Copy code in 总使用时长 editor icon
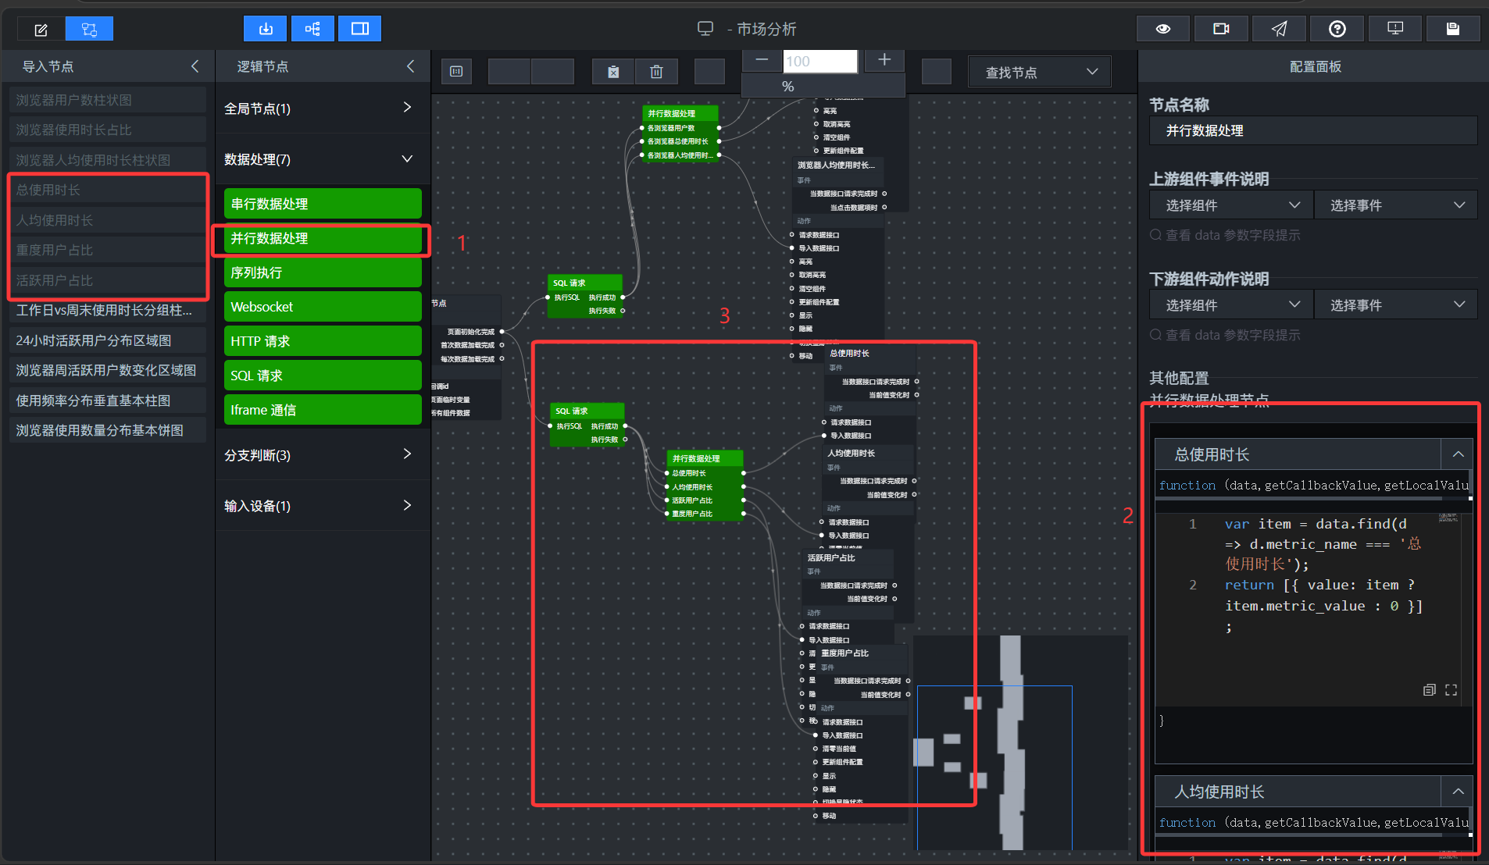The height and width of the screenshot is (865, 1489). (1430, 690)
